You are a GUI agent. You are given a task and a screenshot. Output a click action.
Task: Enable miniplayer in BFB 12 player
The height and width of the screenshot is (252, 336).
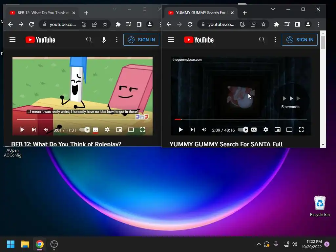(119, 130)
